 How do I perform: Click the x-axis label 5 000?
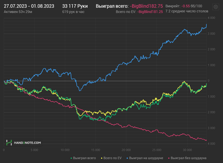click(34, 150)
